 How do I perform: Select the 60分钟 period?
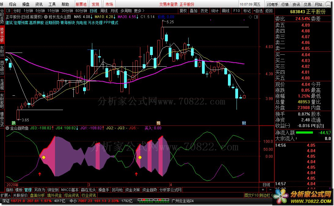(81, 11)
